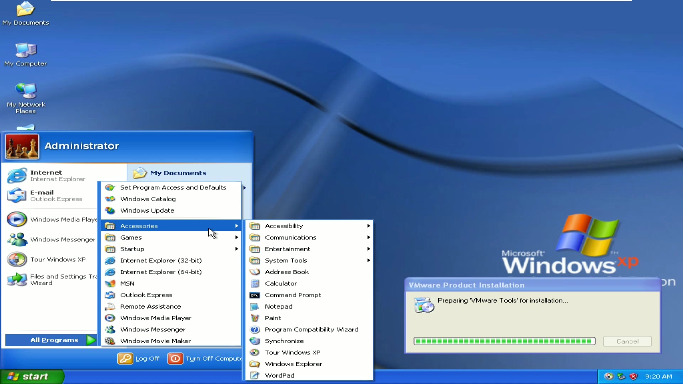Open the System Tools folder
The width and height of the screenshot is (683, 384).
click(309, 260)
